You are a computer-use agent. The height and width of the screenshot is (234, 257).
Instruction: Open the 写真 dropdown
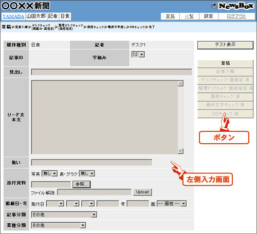point(49,173)
